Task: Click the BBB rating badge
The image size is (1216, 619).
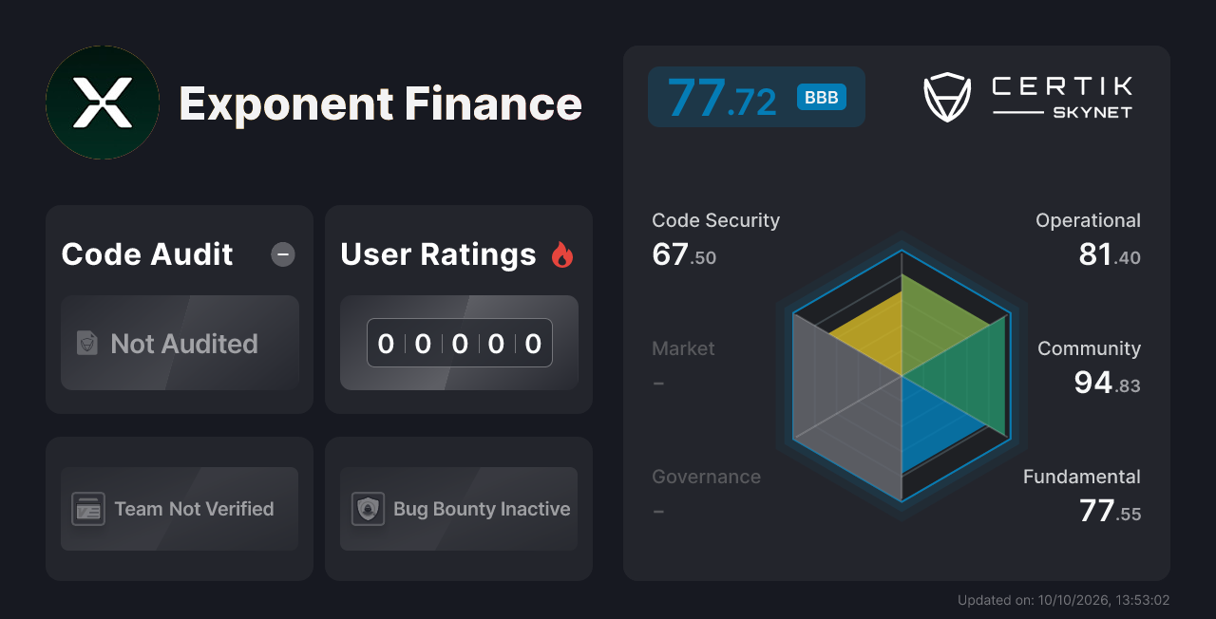Action: pyautogui.click(x=822, y=97)
